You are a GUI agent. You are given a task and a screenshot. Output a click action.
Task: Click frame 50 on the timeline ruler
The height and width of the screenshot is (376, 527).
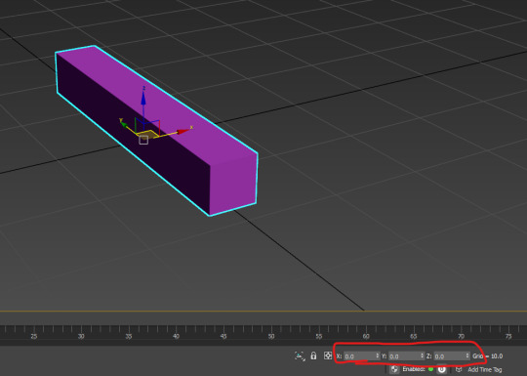click(x=271, y=336)
